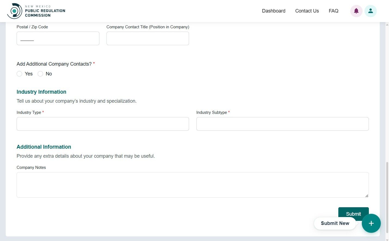The width and height of the screenshot is (389, 241).
Task: Select Yes for additional company contacts
Action: [x=19, y=74]
